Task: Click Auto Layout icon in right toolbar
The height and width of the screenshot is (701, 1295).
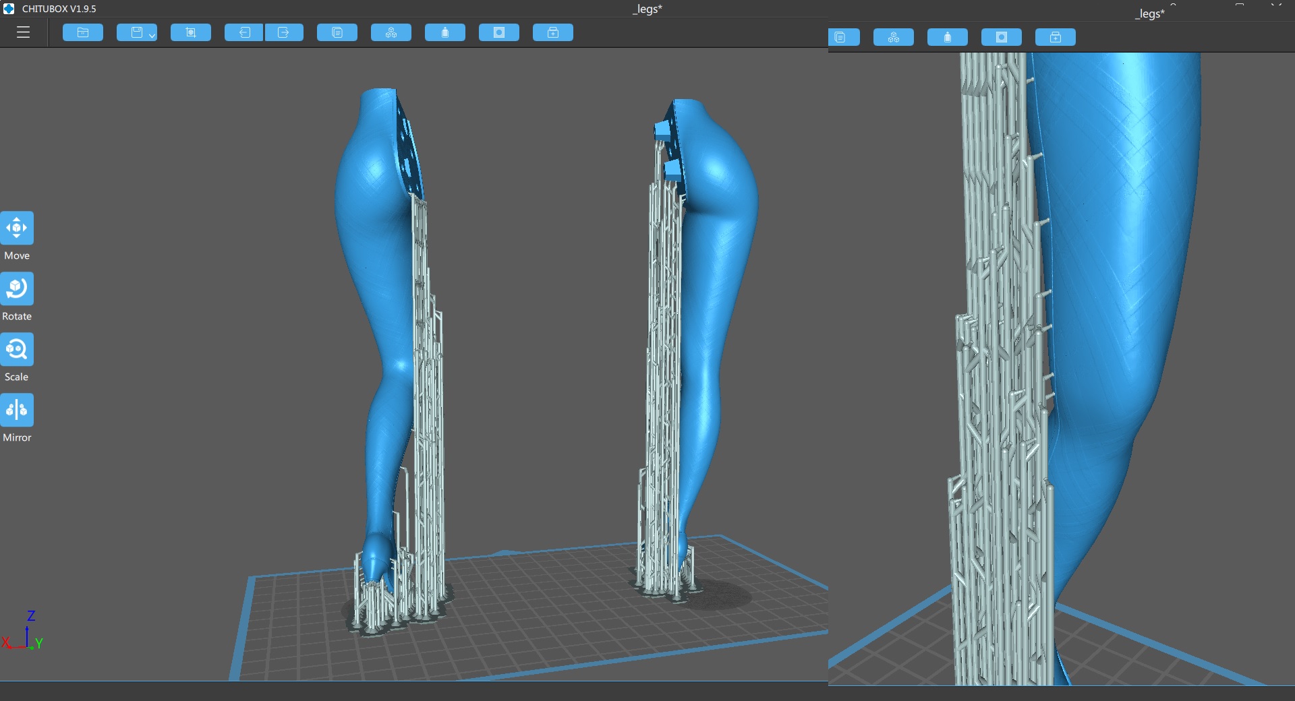Action: [x=894, y=37]
